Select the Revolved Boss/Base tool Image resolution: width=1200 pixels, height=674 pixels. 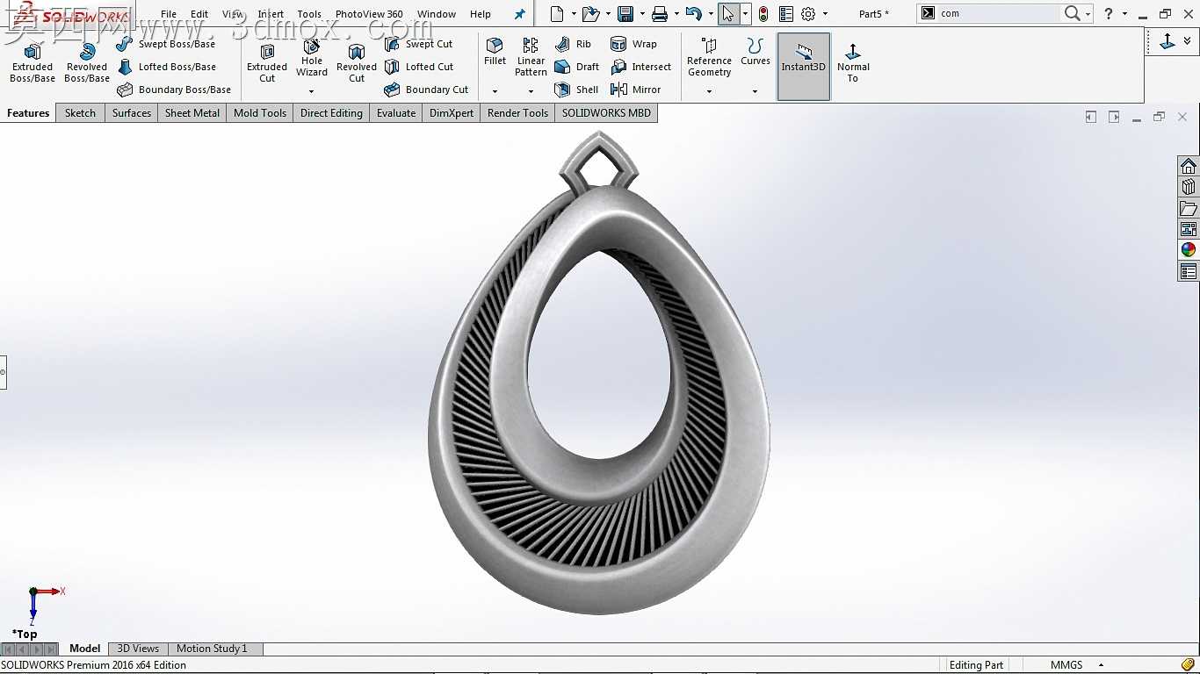tap(87, 62)
